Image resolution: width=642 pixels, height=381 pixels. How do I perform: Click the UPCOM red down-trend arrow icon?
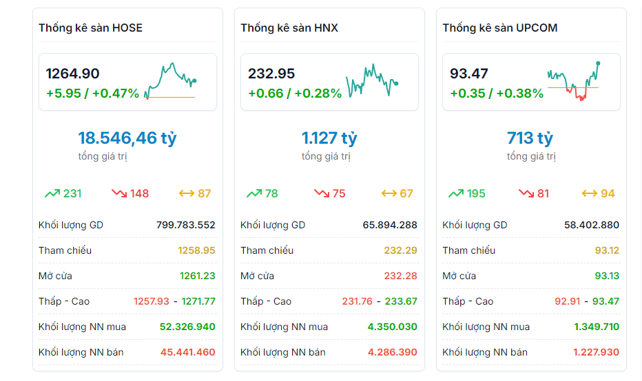click(x=526, y=194)
